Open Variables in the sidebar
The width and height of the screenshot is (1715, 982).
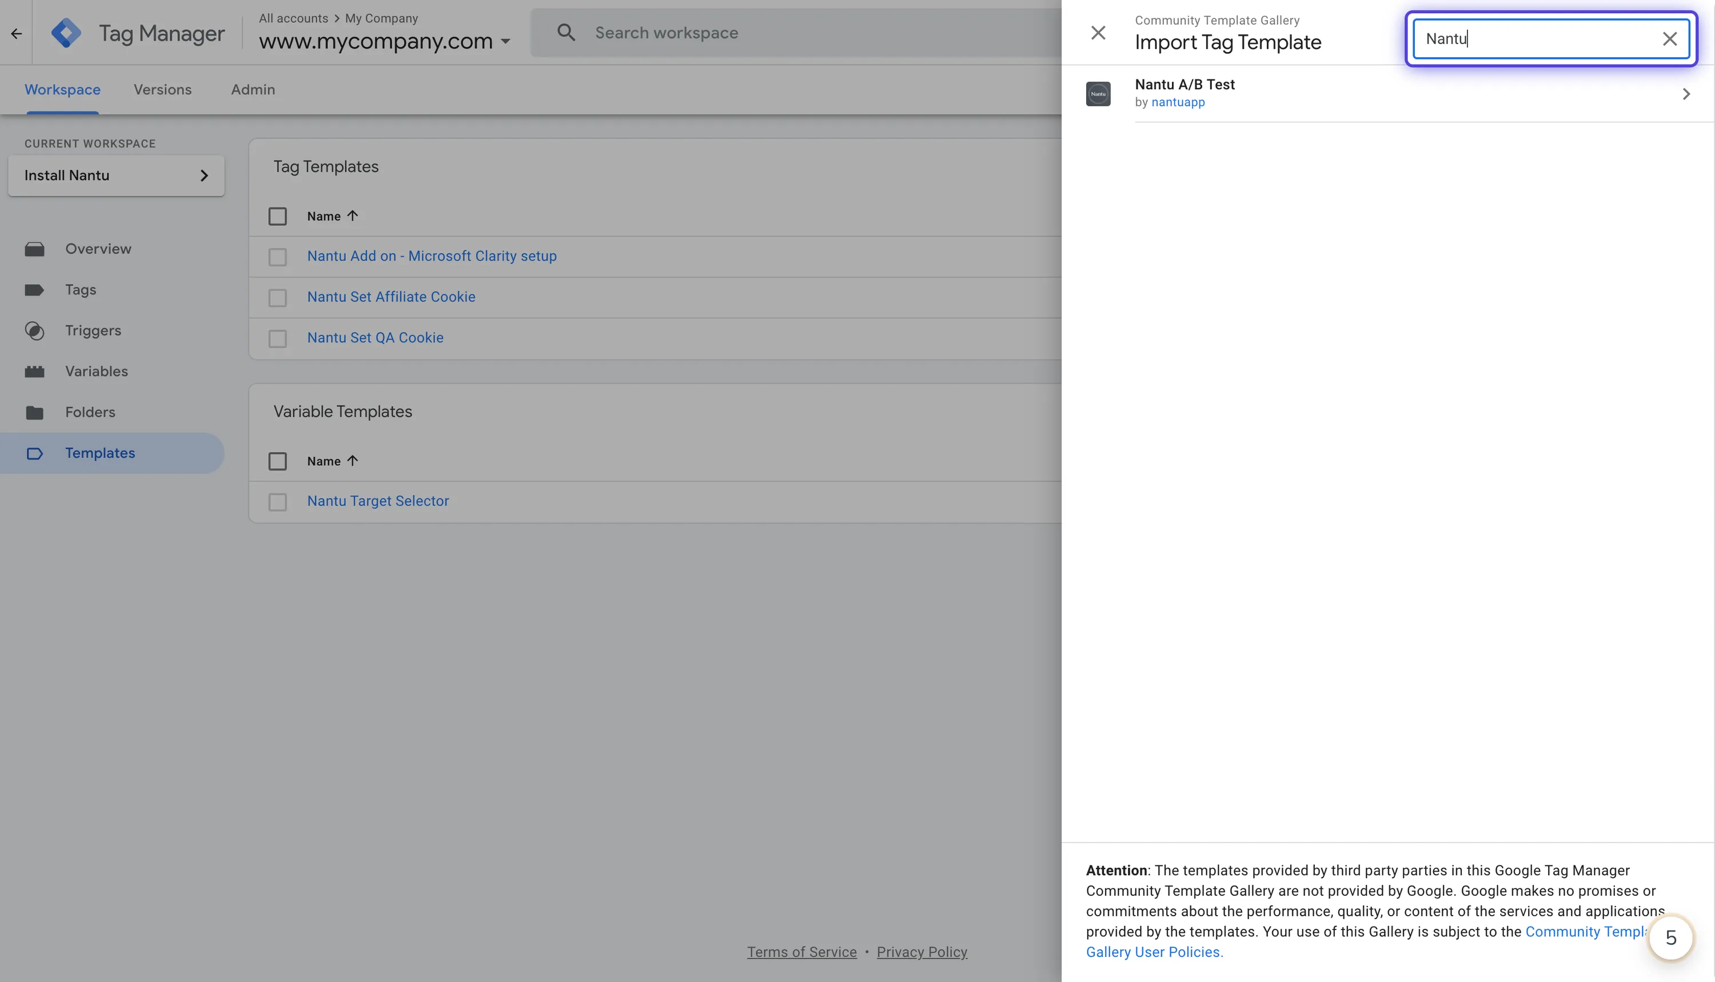pos(97,372)
